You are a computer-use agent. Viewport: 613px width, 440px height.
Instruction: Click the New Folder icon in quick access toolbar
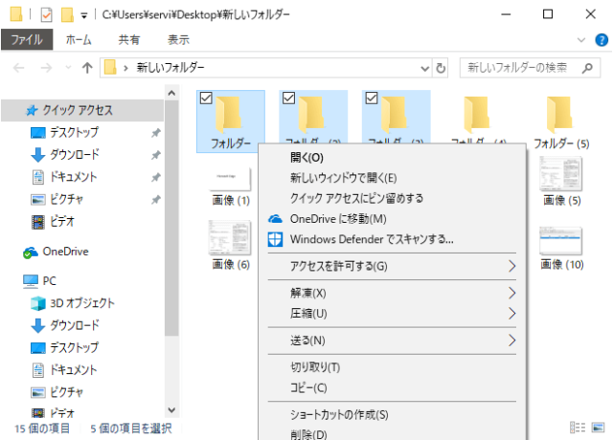click(x=67, y=15)
